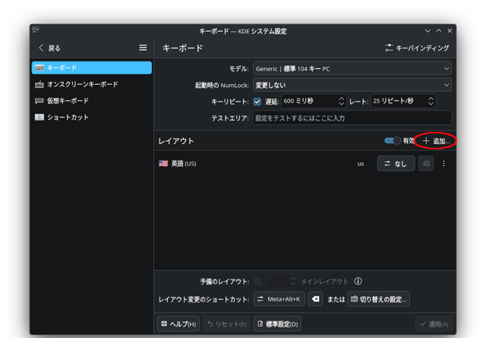Open the モデル dropdown showing Generic 104 キー
Viewport: 486px width, 338px height.
[352, 69]
